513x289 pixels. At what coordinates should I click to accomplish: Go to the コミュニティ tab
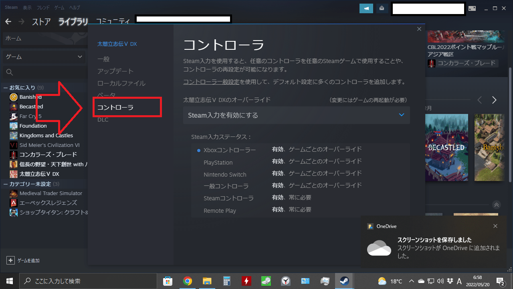point(113,22)
